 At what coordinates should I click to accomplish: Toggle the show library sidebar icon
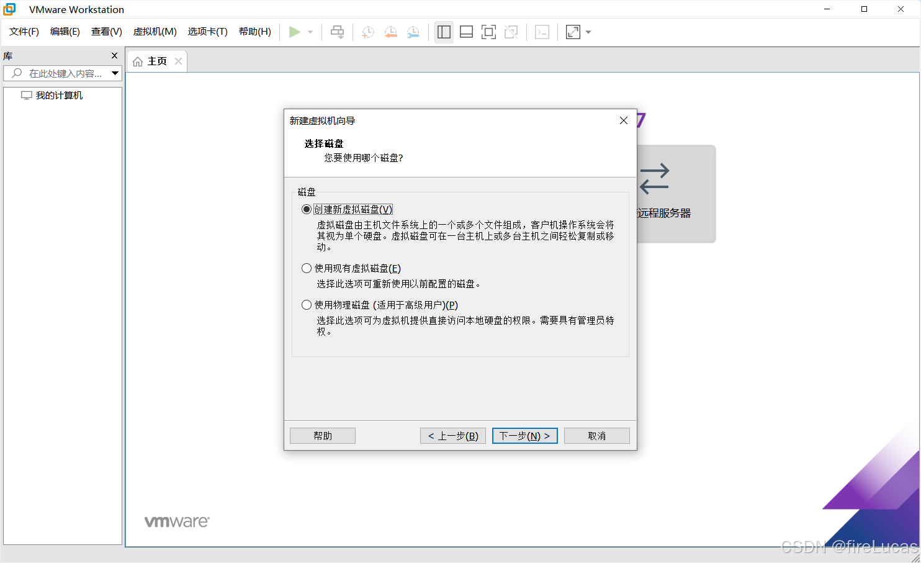point(444,32)
